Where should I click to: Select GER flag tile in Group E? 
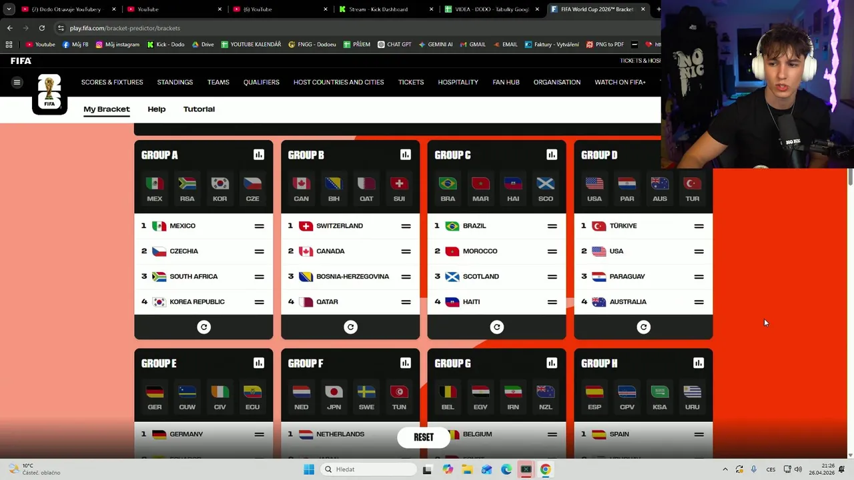[x=155, y=398]
